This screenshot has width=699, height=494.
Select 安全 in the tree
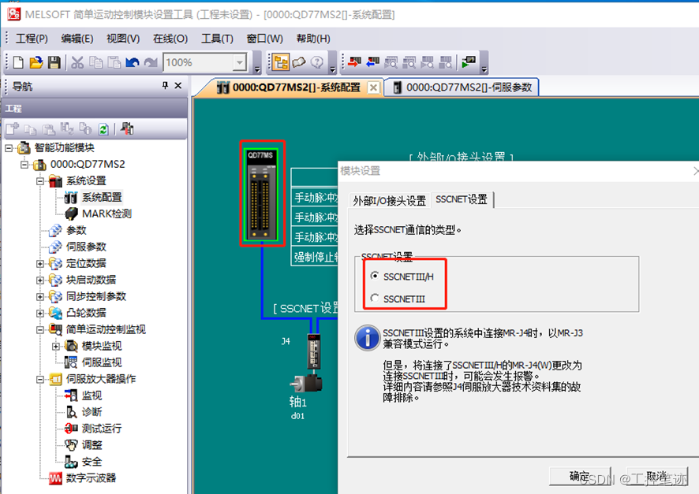[x=92, y=462]
